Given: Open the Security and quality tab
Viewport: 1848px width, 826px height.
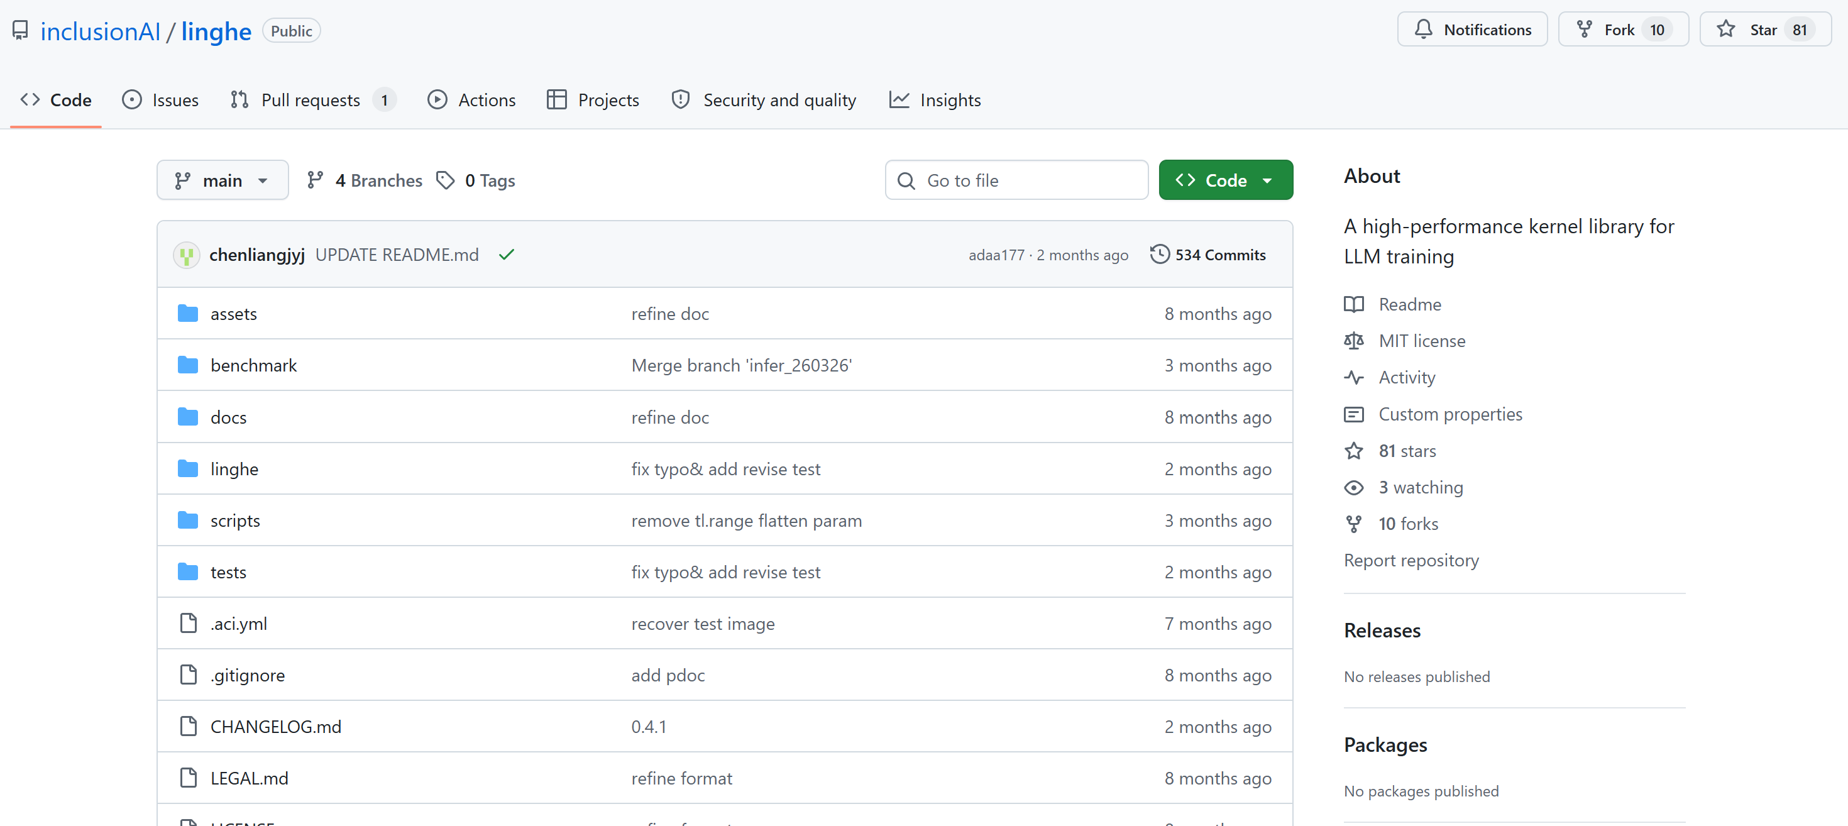Looking at the screenshot, I should pos(764,100).
